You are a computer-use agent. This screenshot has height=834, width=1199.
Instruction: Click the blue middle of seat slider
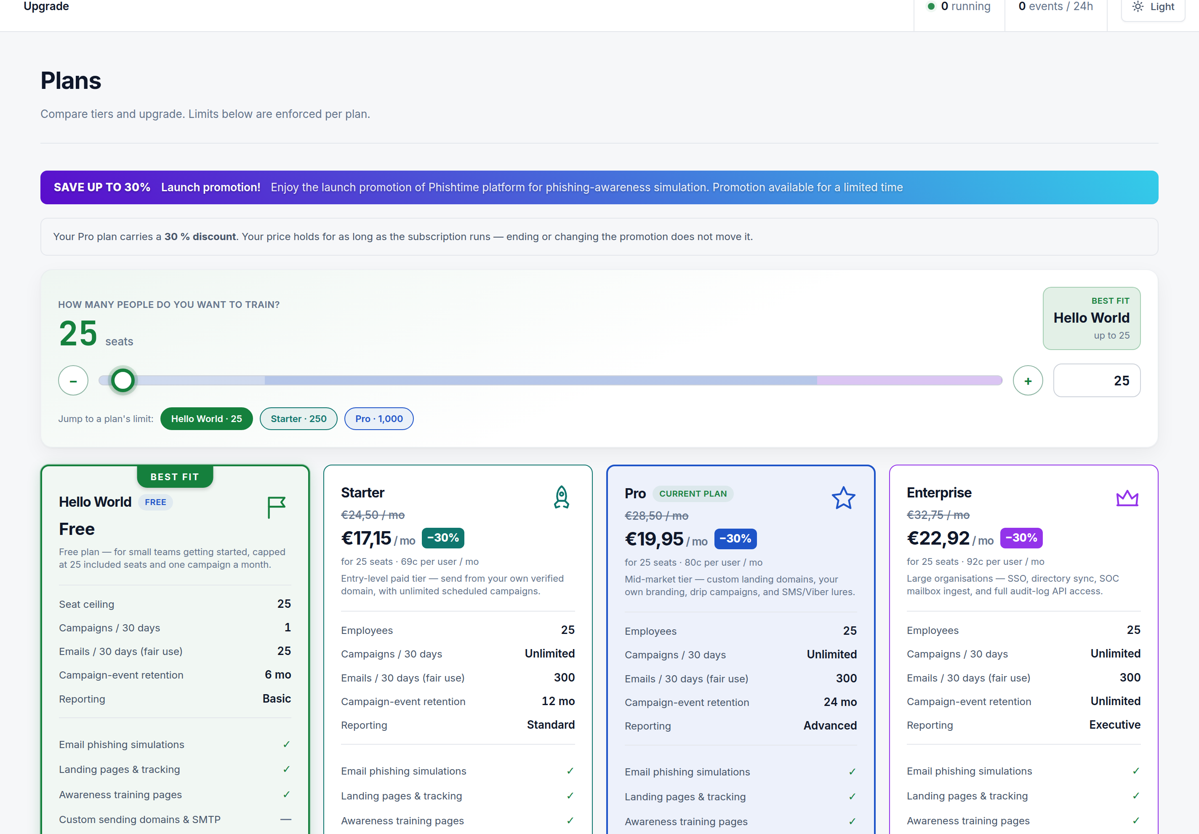pos(541,380)
